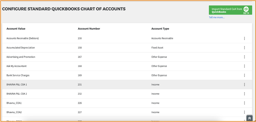This screenshot has height=122, width=256.
Task: Click the Fixed Asset account type cell
Action: 157,48
